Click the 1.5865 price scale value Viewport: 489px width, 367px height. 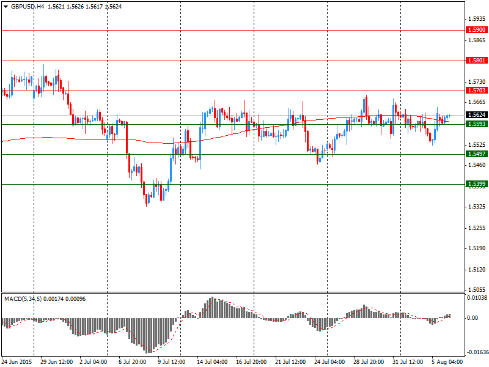pos(477,40)
